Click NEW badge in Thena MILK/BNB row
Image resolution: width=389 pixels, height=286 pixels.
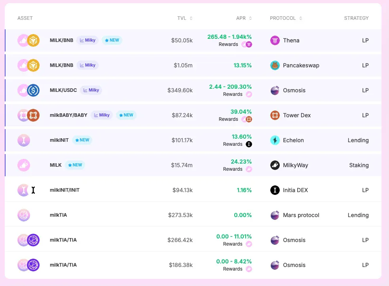click(112, 40)
